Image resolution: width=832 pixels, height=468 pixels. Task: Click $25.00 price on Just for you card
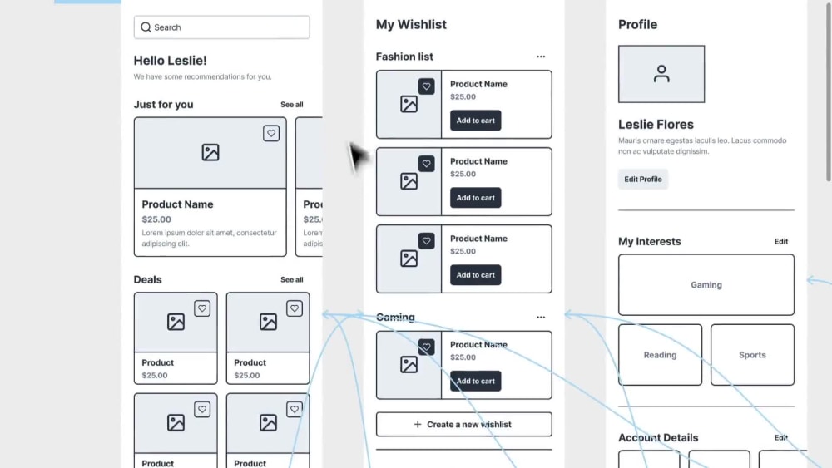click(x=156, y=219)
